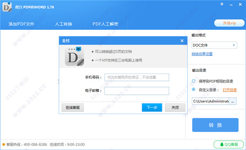Click the app logo in title bar
Viewport: 246px width, 150px height.
pos(7,7)
